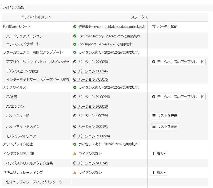Click データベースのアップグレード button for AV定義
The height and width of the screenshot is (188, 213).
pyautogui.click(x=177, y=97)
